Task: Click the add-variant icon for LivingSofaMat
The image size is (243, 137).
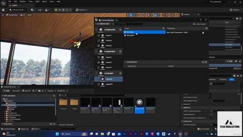Action: coord(120,51)
